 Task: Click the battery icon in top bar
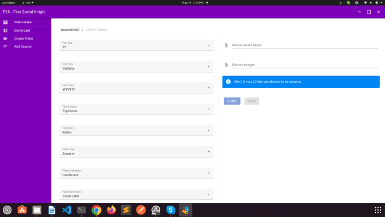pos(377,3)
